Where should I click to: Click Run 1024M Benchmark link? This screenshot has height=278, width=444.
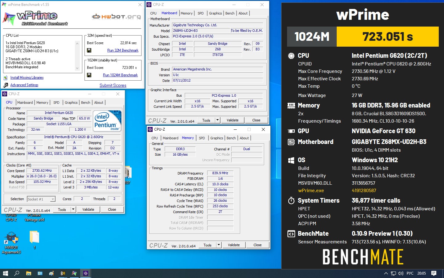tap(120, 75)
